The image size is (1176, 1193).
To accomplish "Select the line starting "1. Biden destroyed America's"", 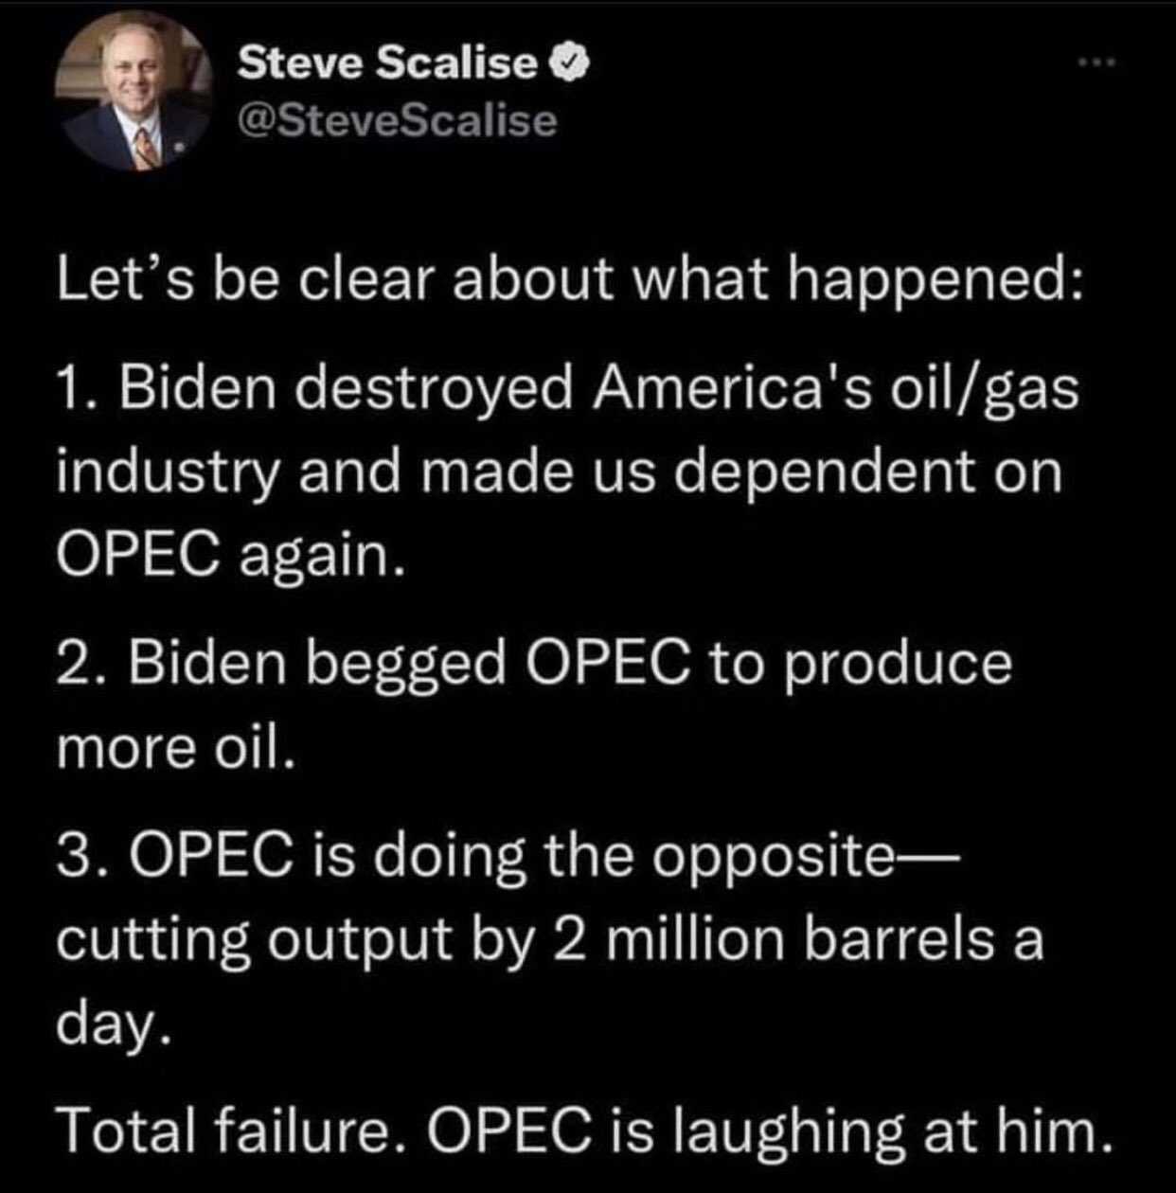I will point(567,389).
